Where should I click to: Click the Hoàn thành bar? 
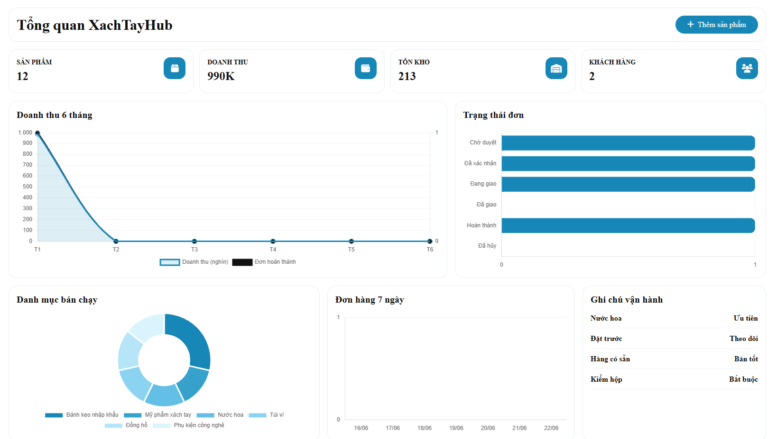628,225
